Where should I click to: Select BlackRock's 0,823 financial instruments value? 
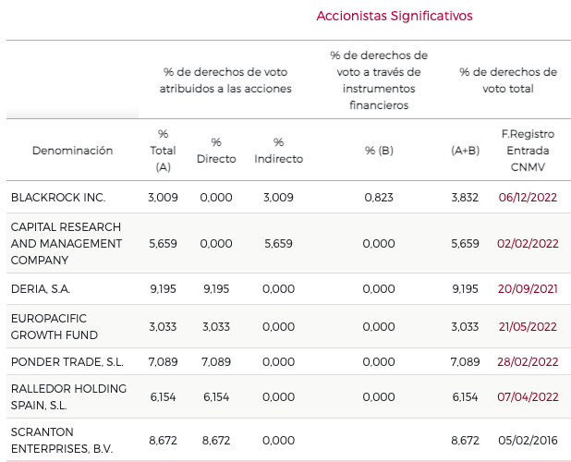click(379, 197)
